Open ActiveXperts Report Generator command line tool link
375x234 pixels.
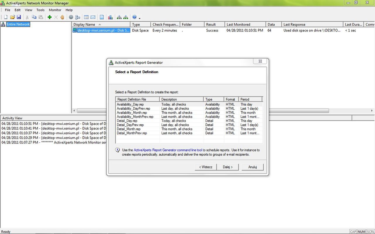coord(168,150)
